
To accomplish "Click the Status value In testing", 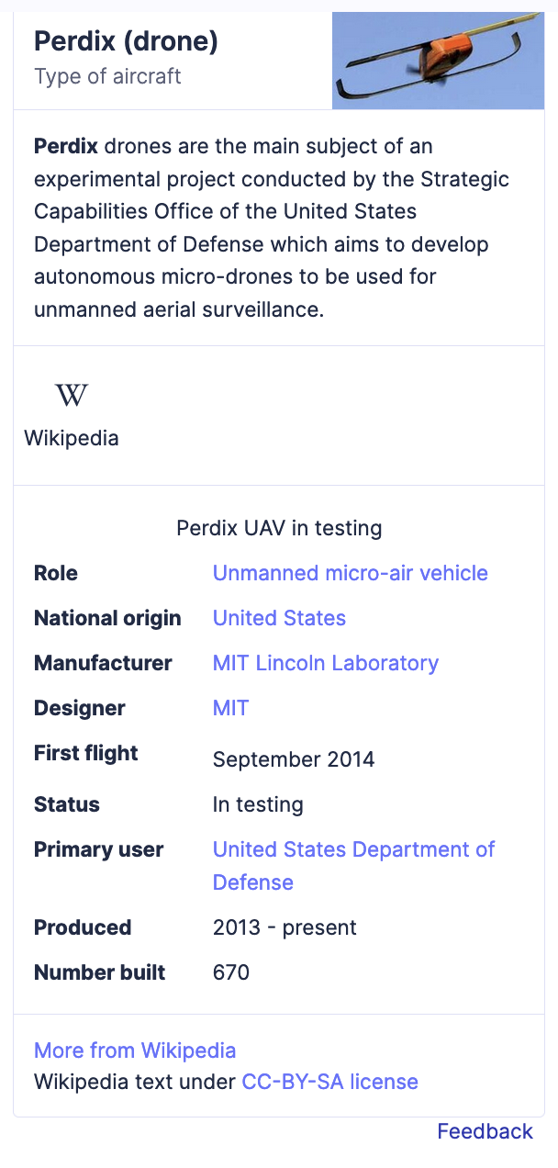I will [x=258, y=805].
